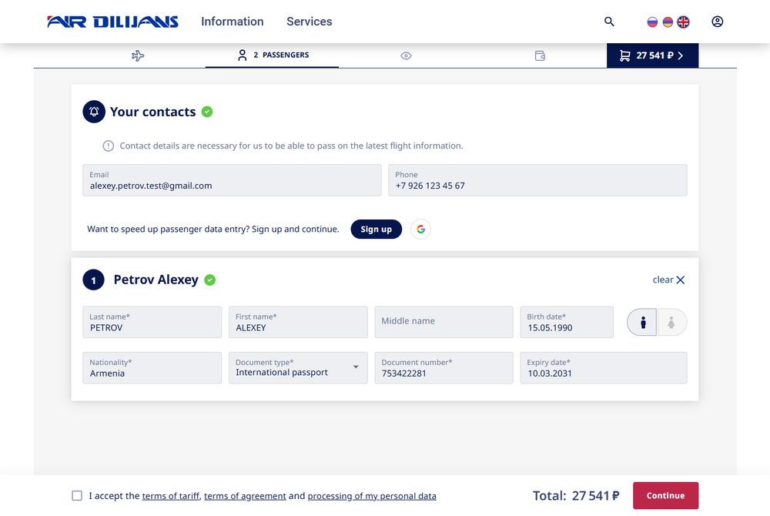The width and height of the screenshot is (770, 516).
Task: Select the Armenian flag language
Action: coord(668,22)
